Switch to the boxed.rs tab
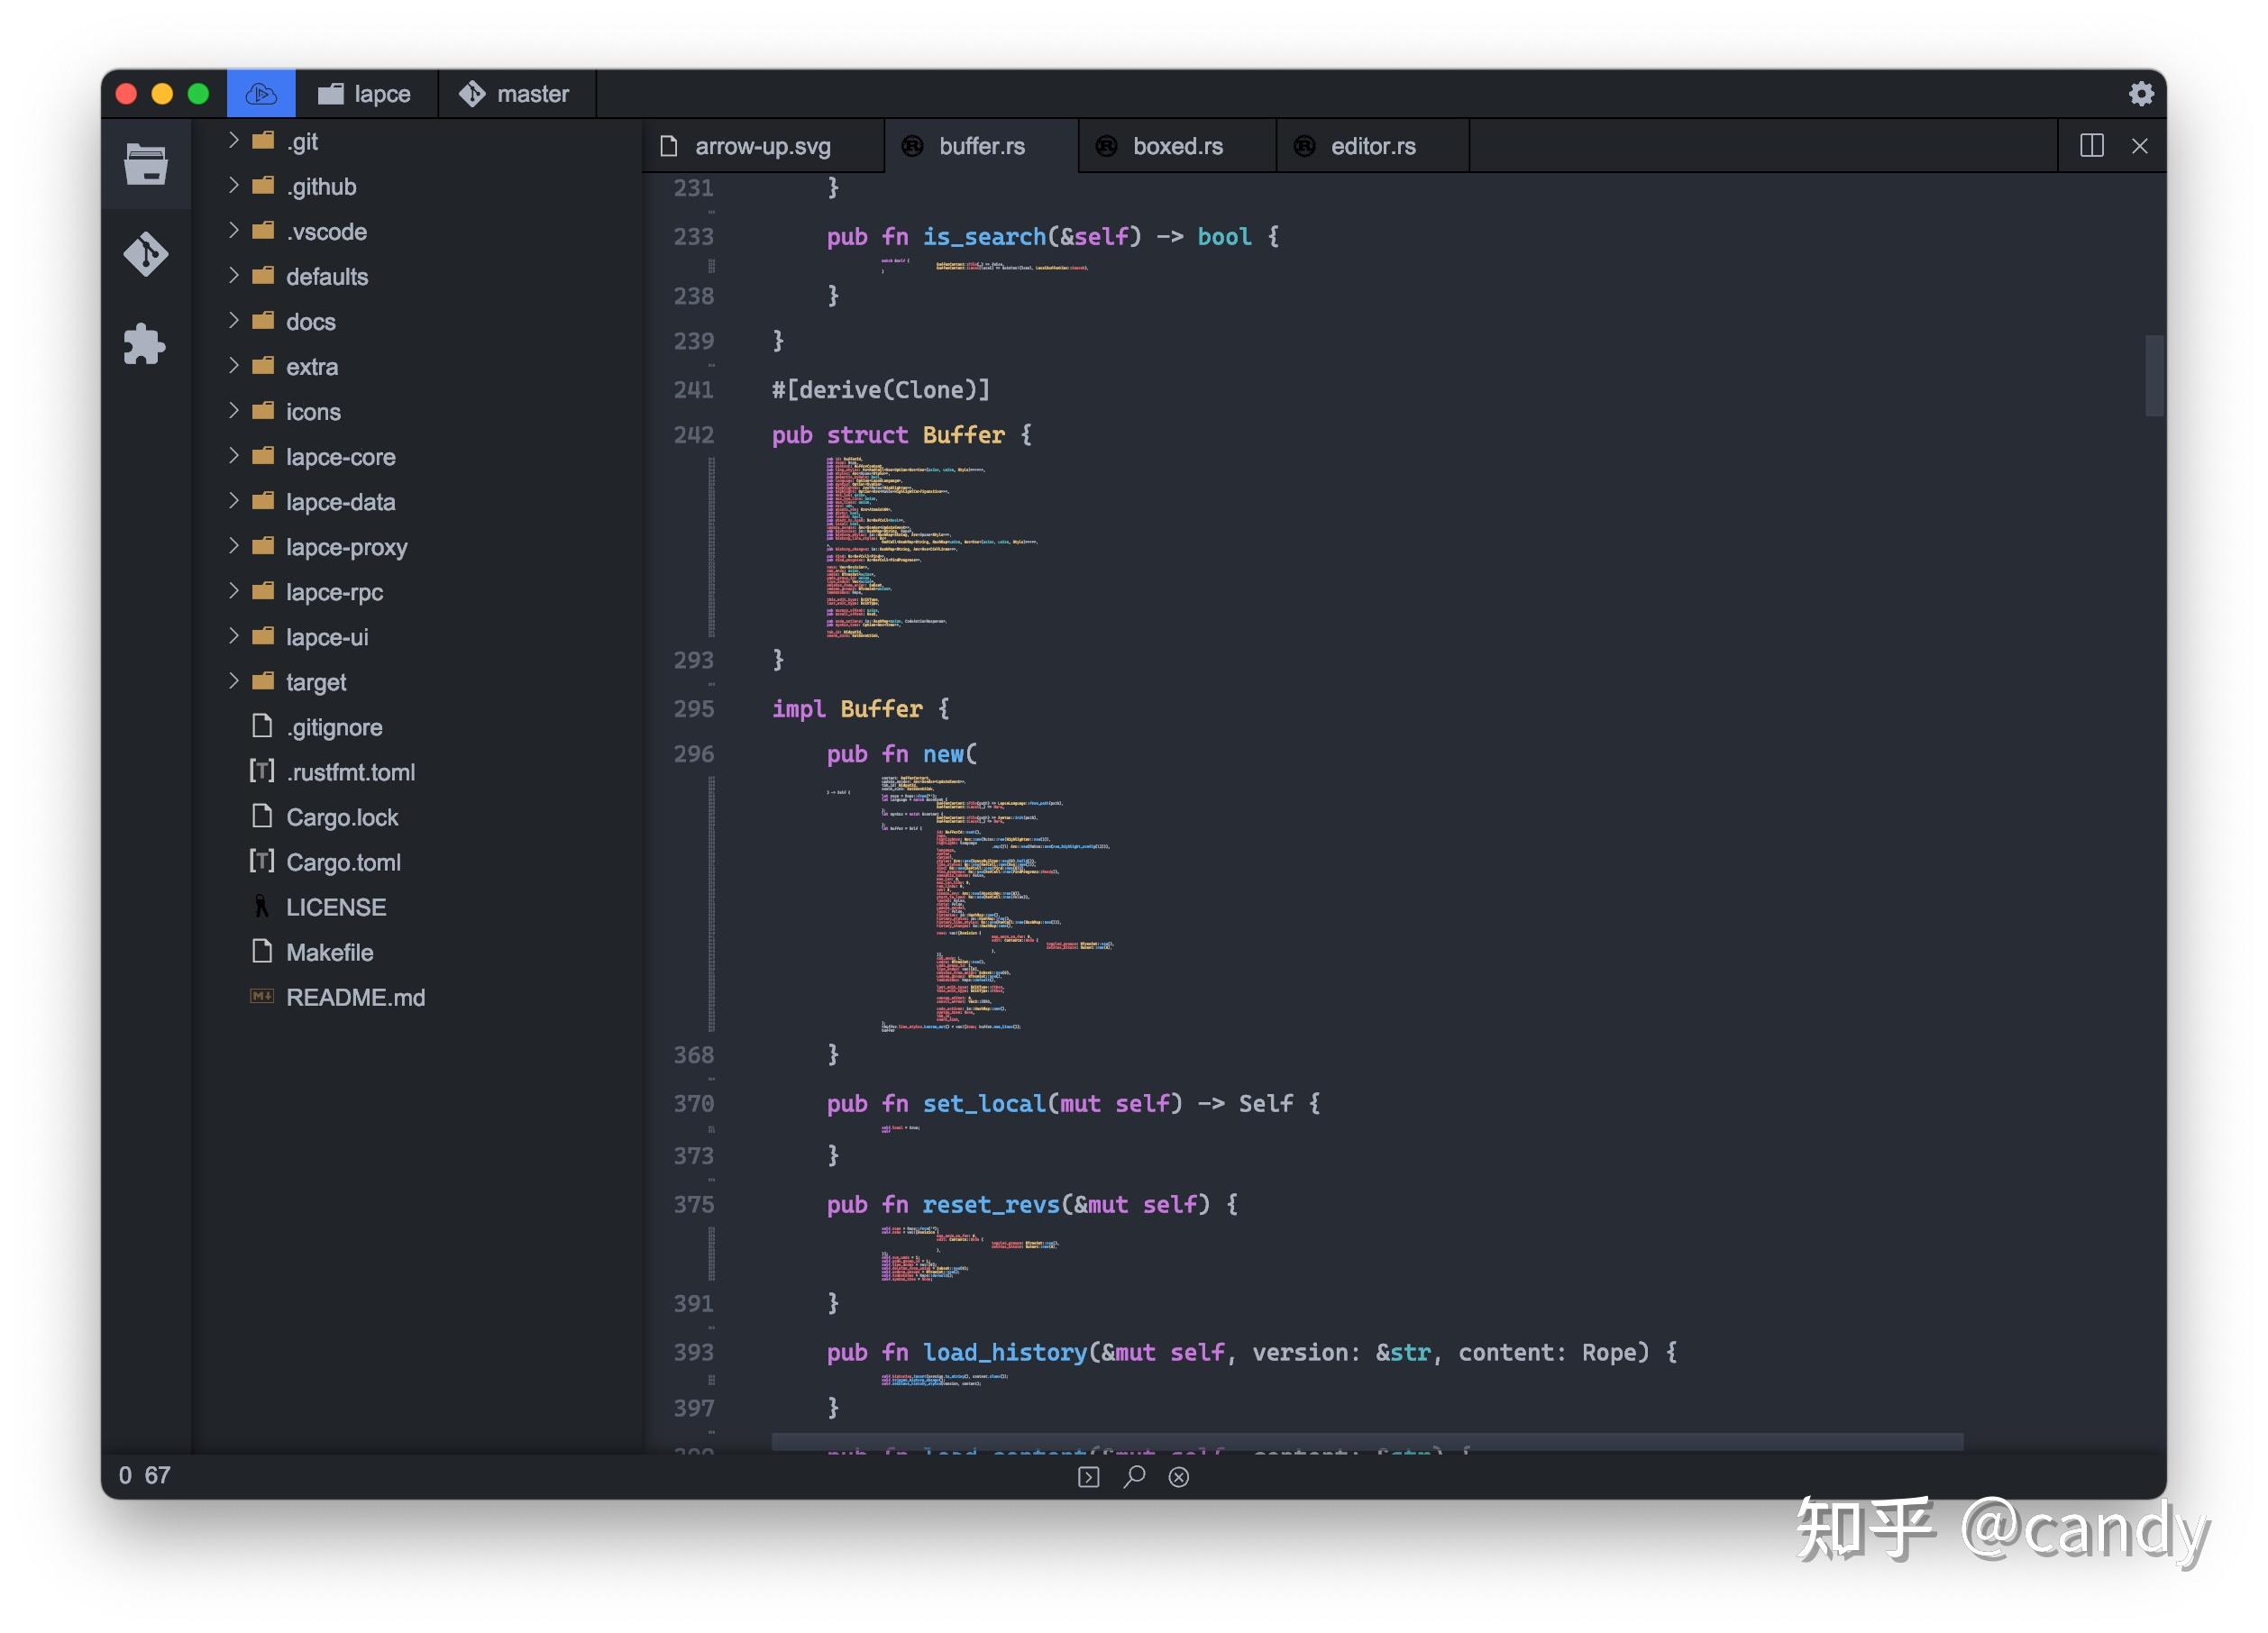This screenshot has height=1633, width=2268. click(x=1176, y=146)
